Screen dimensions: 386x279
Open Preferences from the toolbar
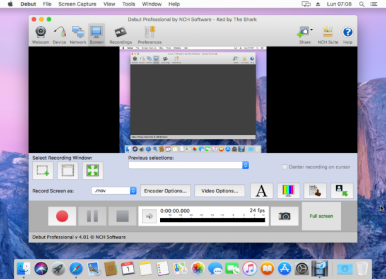click(x=149, y=35)
